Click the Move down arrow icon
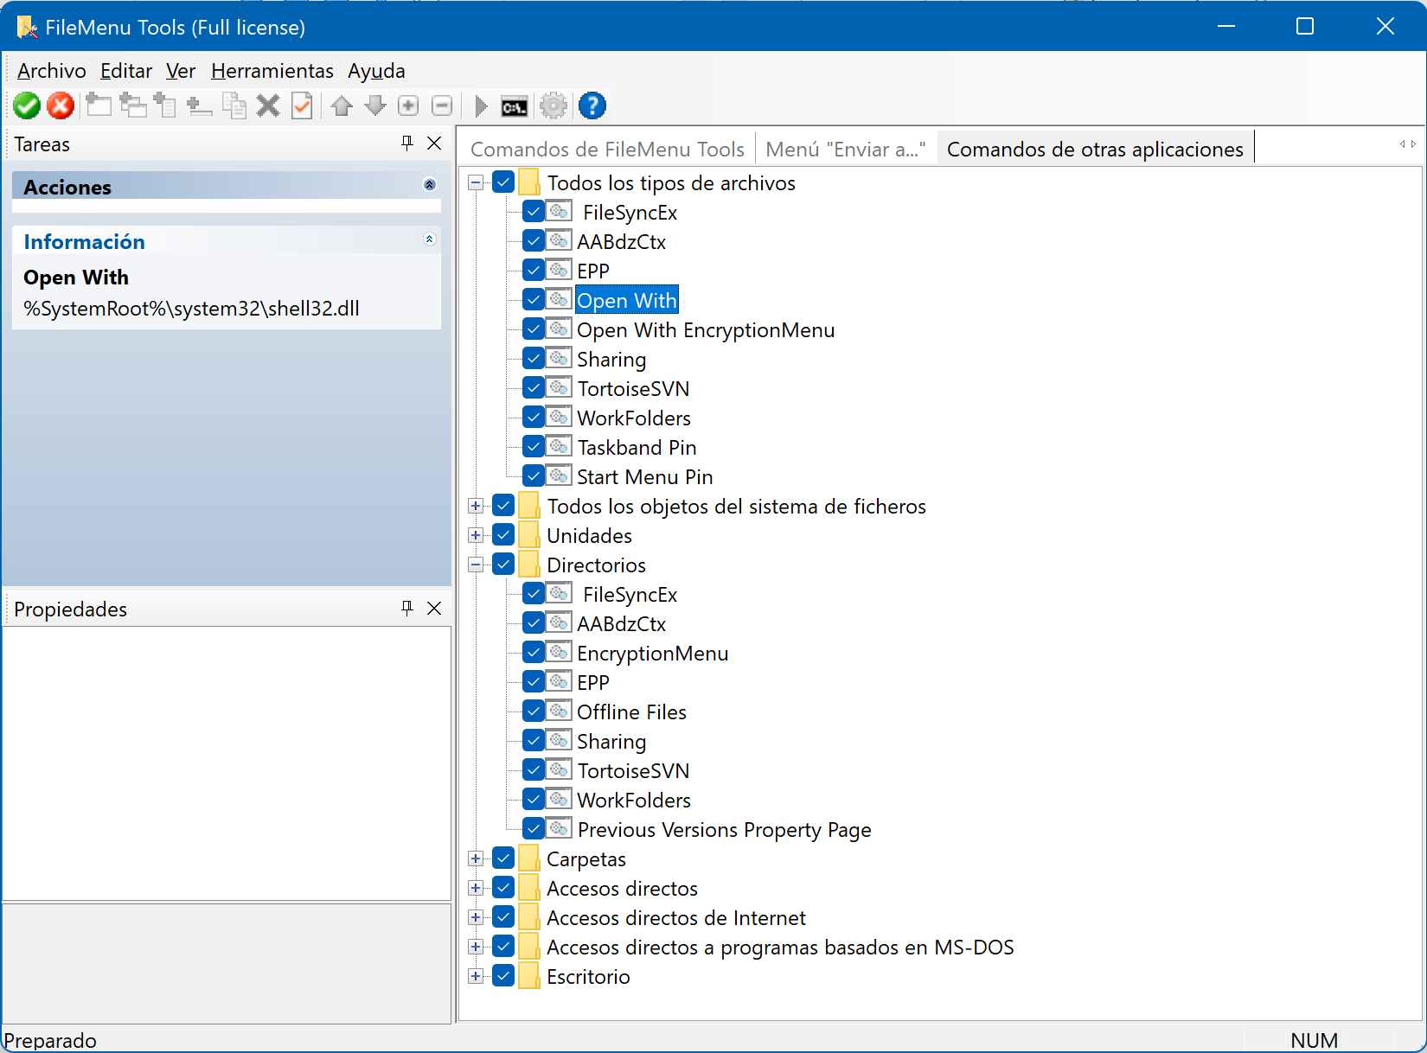Image resolution: width=1427 pixels, height=1053 pixels. [x=375, y=106]
